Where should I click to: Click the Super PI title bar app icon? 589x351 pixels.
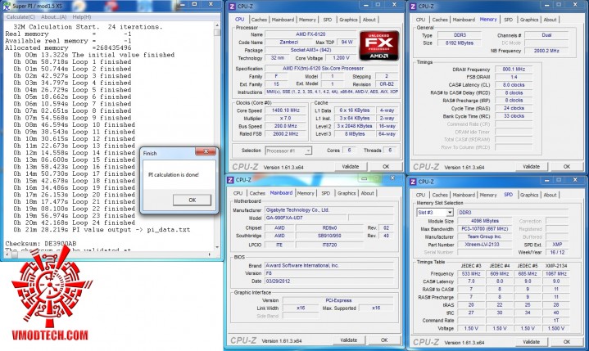coord(7,6)
